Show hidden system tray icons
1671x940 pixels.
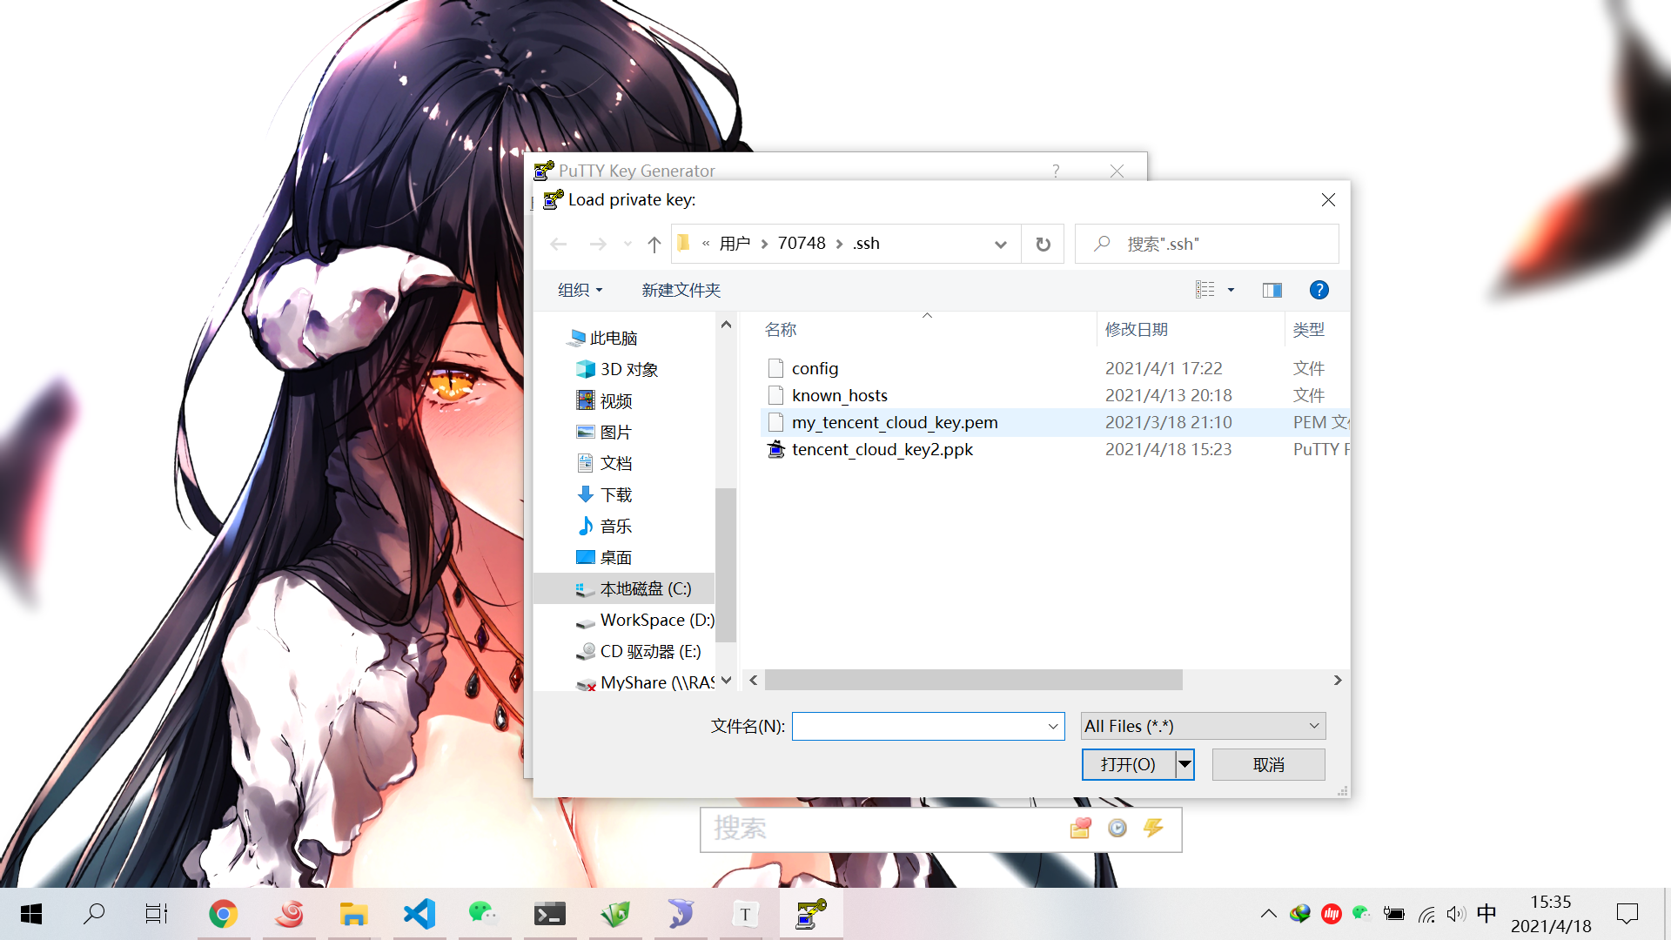pyautogui.click(x=1269, y=914)
